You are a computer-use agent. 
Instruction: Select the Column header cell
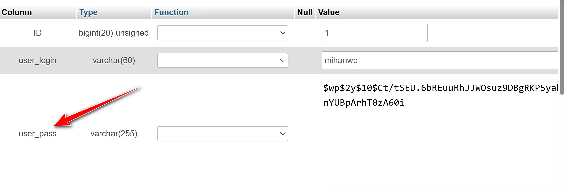point(17,12)
